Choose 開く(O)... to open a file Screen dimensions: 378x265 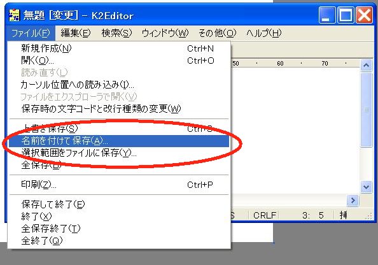click(119, 61)
